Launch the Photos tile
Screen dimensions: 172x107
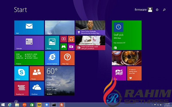click(x=52, y=43)
